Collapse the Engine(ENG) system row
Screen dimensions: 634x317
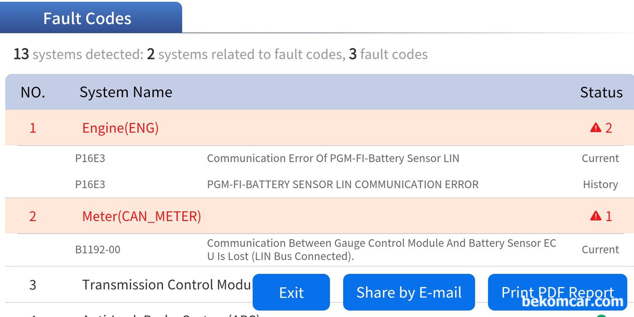(120, 128)
